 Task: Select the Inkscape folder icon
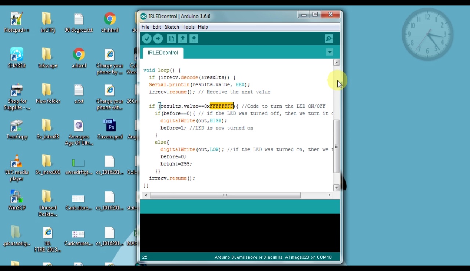click(48, 58)
